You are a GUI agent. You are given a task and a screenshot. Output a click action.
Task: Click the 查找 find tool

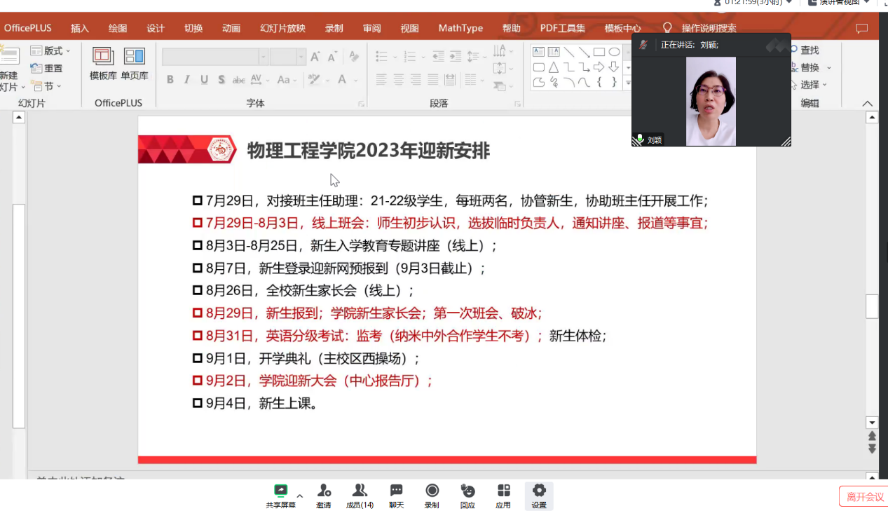pos(805,50)
